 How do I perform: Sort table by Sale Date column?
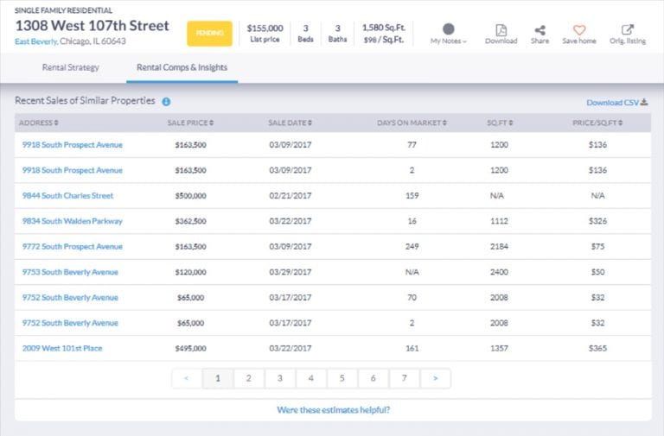tap(290, 123)
